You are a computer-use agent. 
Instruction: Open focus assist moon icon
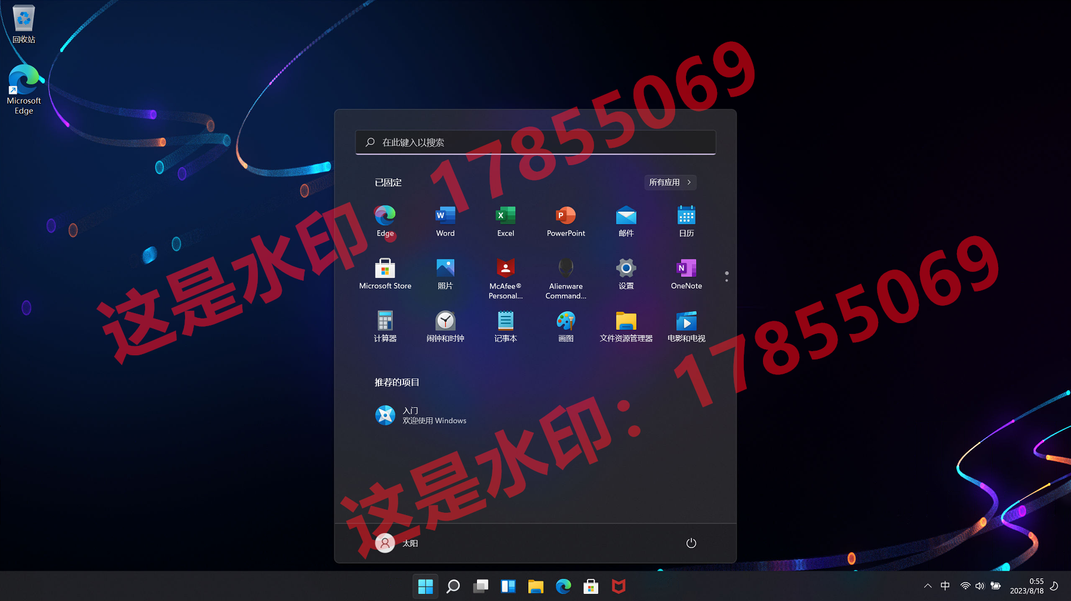(x=1054, y=586)
